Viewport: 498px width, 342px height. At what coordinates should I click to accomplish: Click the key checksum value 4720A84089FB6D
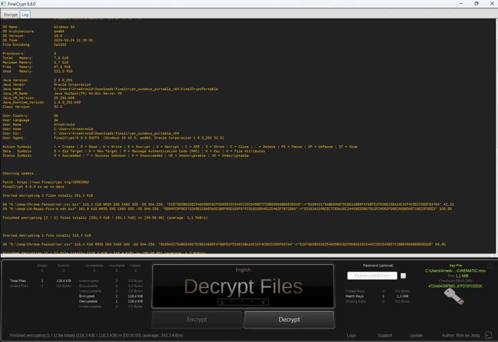click(x=455, y=286)
